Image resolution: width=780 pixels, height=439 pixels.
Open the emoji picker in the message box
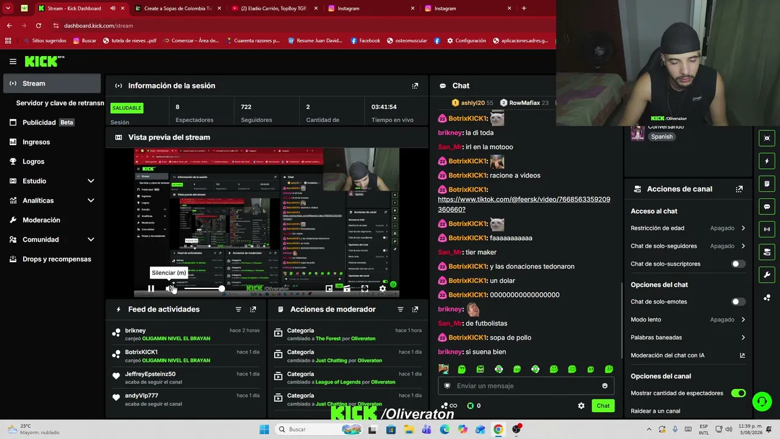click(x=604, y=386)
